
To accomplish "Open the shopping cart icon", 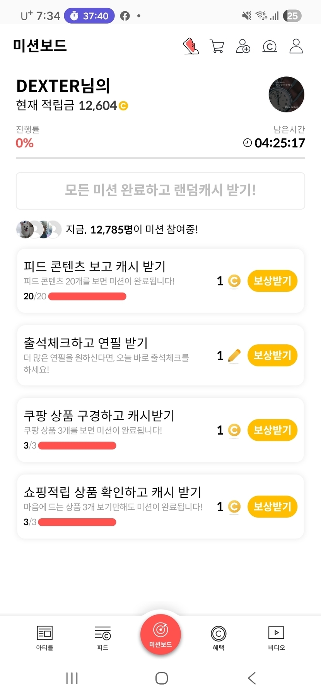I will [x=217, y=46].
